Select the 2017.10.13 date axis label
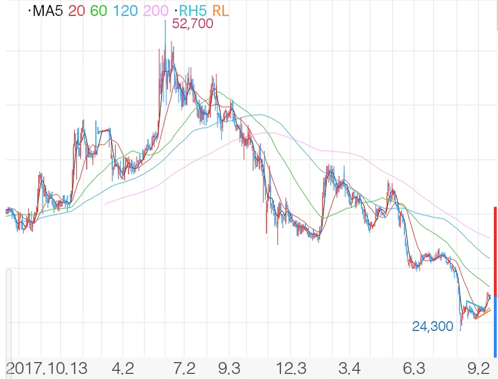Viewport: 498px width, 379px height. [47, 368]
